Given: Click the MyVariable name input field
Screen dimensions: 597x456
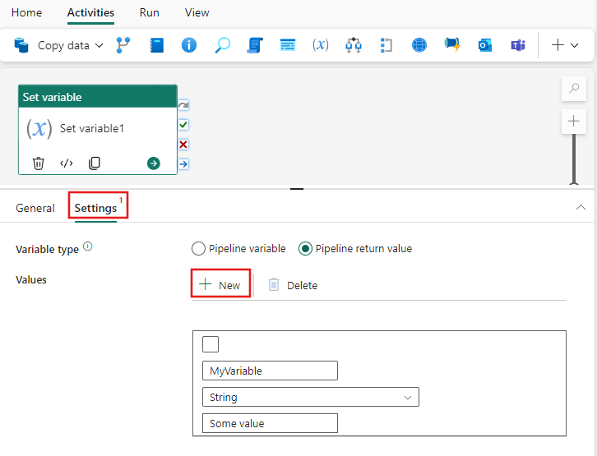Looking at the screenshot, I should tap(270, 371).
